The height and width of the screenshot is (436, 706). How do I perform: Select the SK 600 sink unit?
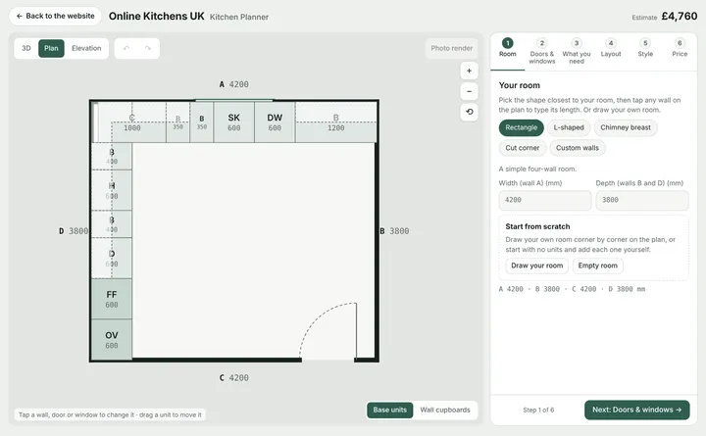[x=233, y=122]
